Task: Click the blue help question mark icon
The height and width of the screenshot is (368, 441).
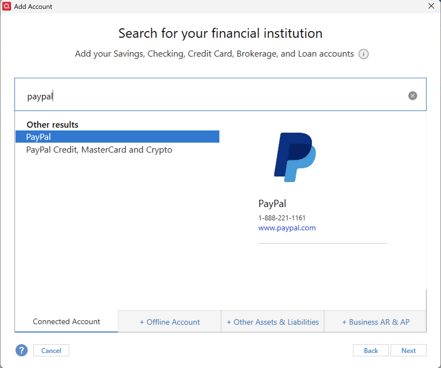Action: [22, 350]
